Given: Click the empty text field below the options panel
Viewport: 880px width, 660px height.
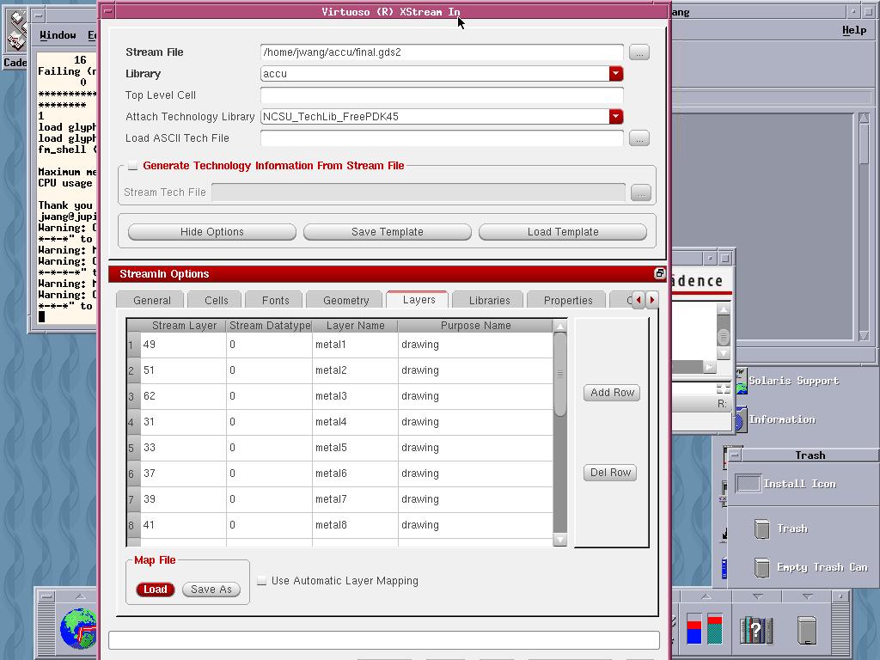Looking at the screenshot, I should tap(384, 639).
